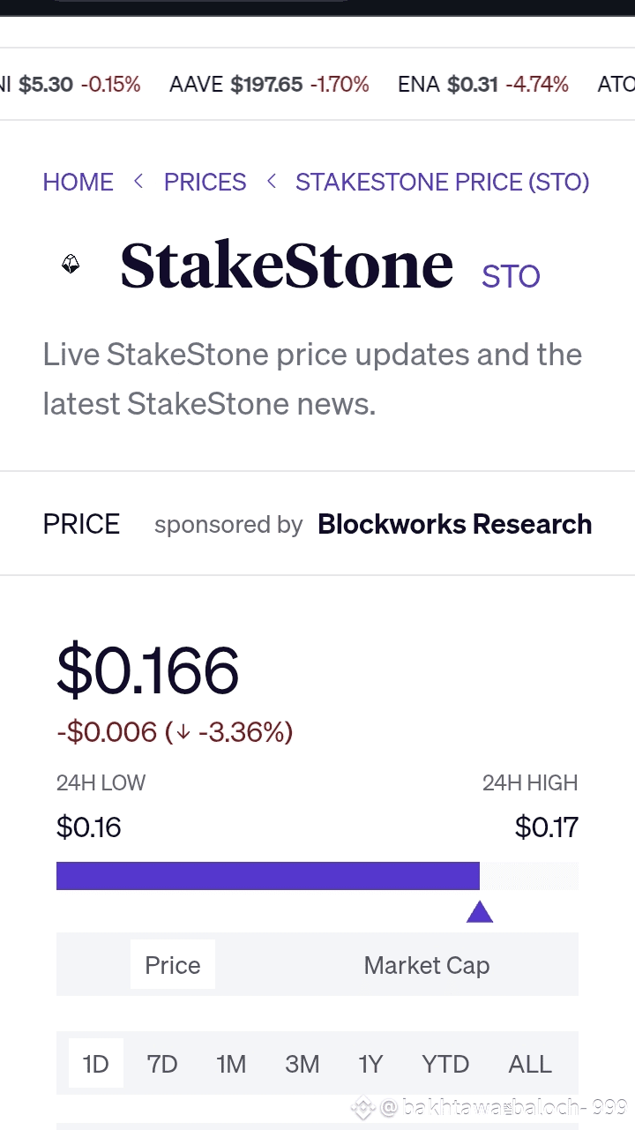Screen dimensions: 635x1130
Task: Click the purple triangle price marker
Action: [x=479, y=912]
